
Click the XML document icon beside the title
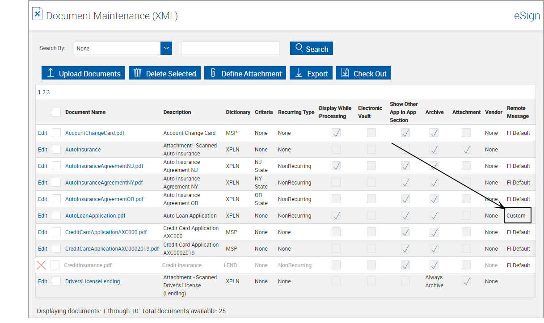click(x=37, y=13)
